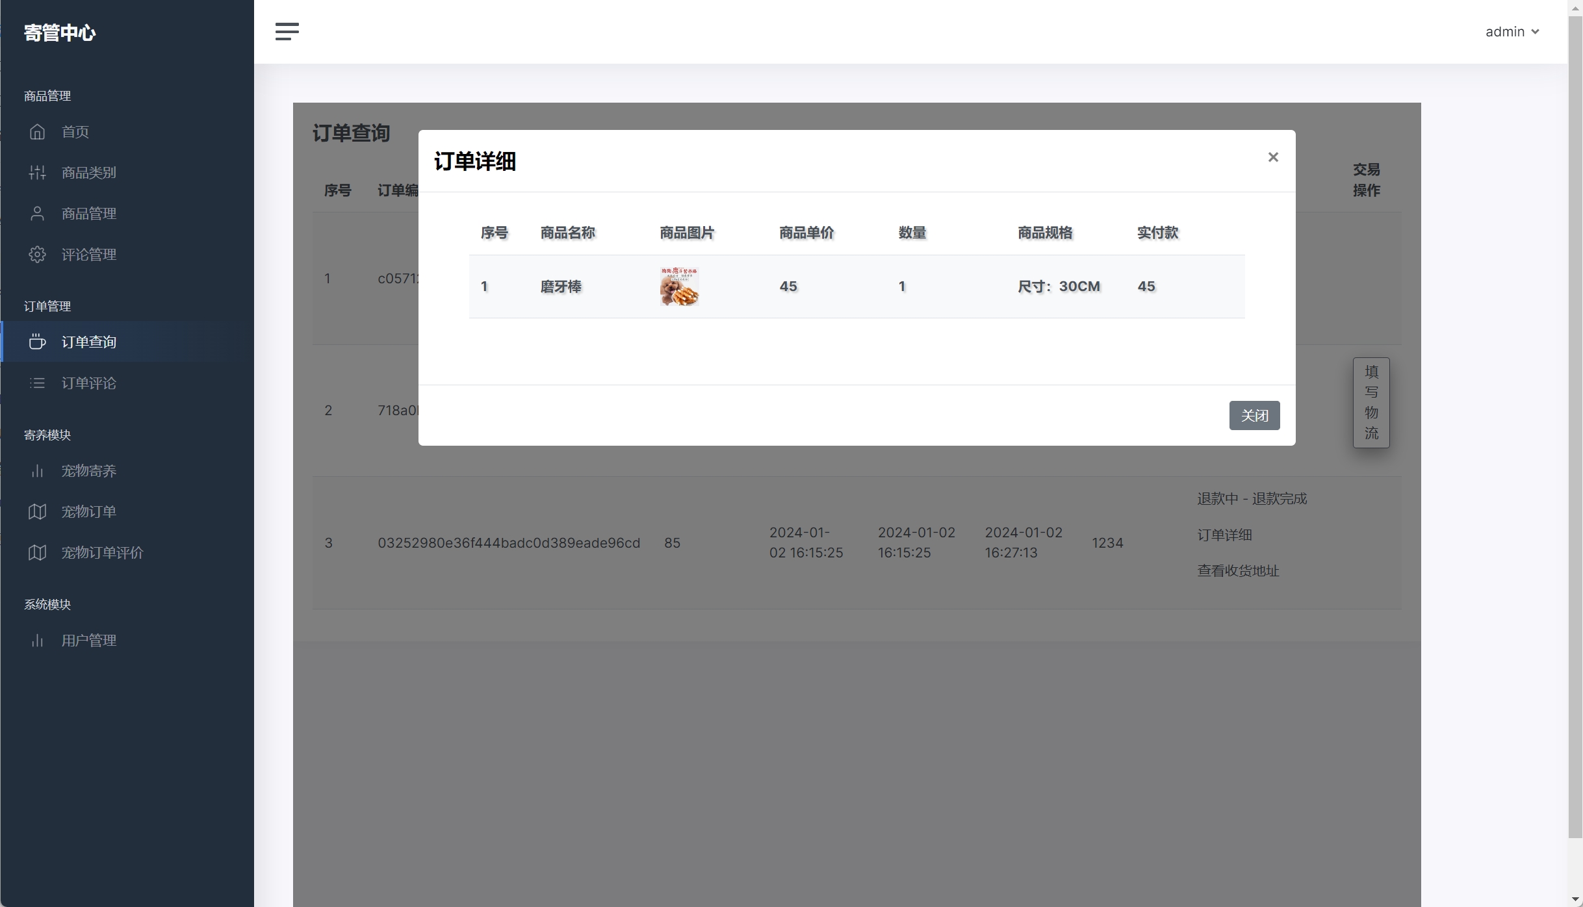Screen dimensions: 1583x907
Task: Click the 磨牙棒 product thumbnail image
Action: [x=679, y=287]
